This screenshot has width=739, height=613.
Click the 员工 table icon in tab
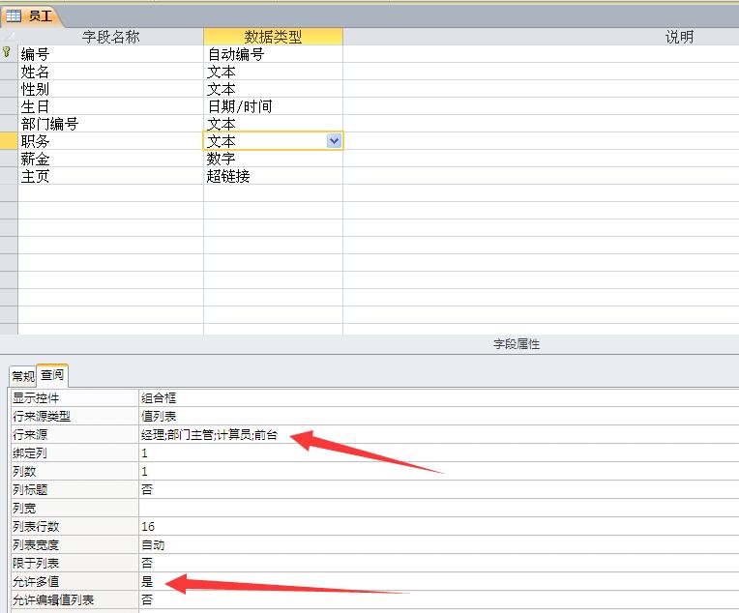point(14,16)
